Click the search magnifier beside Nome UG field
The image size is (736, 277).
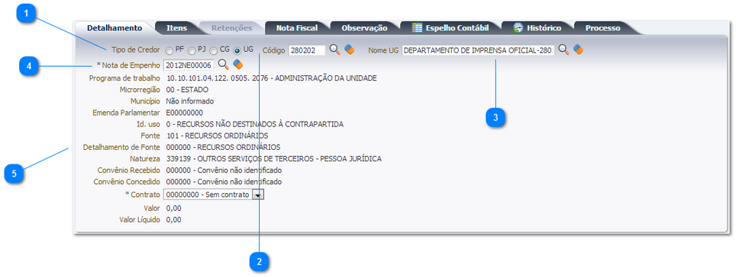click(563, 49)
